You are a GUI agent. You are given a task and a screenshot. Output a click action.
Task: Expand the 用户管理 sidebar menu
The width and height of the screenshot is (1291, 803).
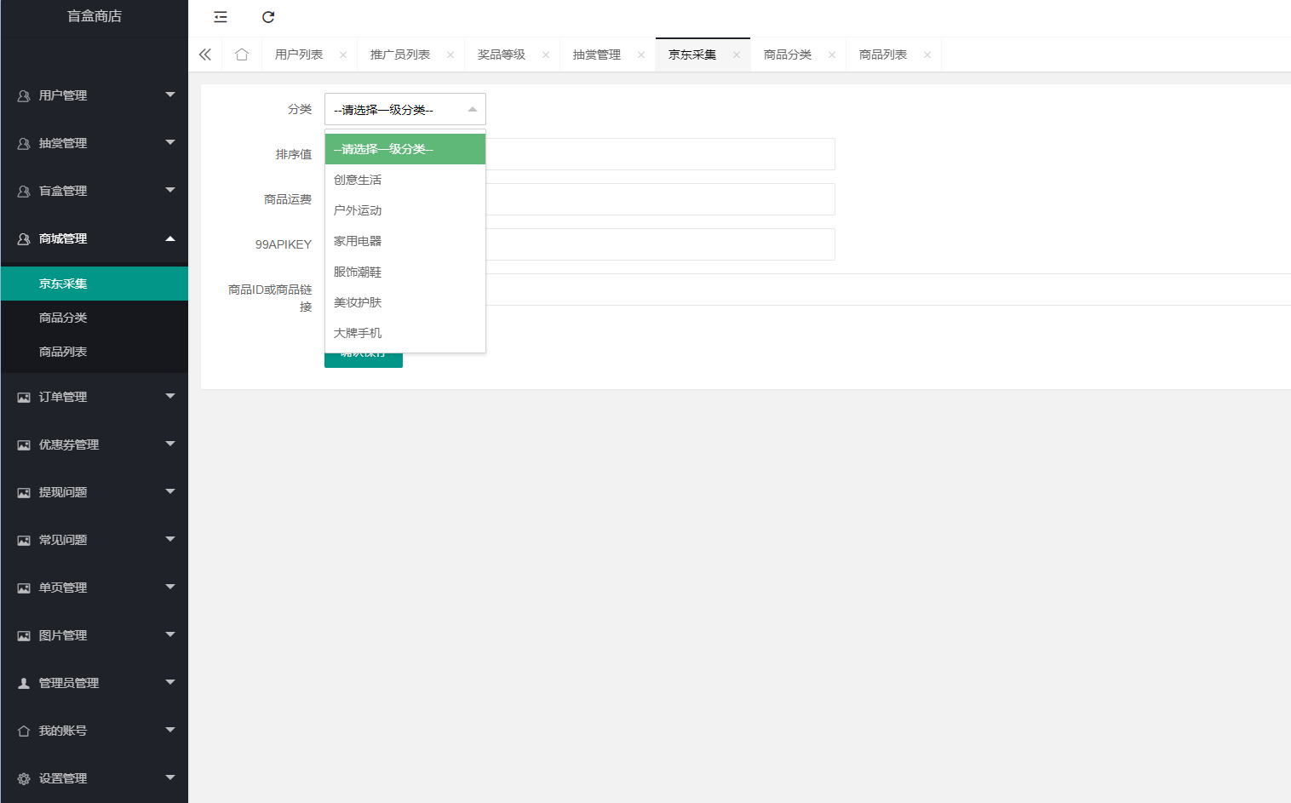(95, 95)
